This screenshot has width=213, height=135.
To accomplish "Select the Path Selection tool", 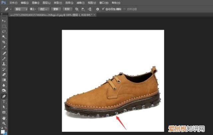I will coord(4,107).
